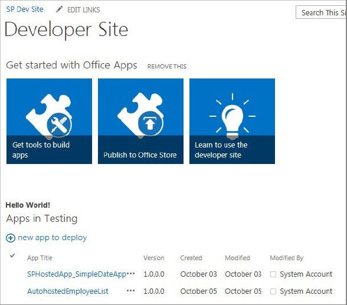Open the Learn to use the developer site tile
347x305 pixels.
tap(232, 121)
